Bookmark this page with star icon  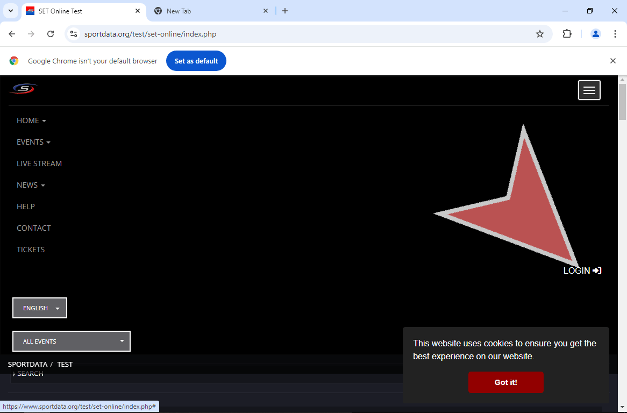[539, 34]
